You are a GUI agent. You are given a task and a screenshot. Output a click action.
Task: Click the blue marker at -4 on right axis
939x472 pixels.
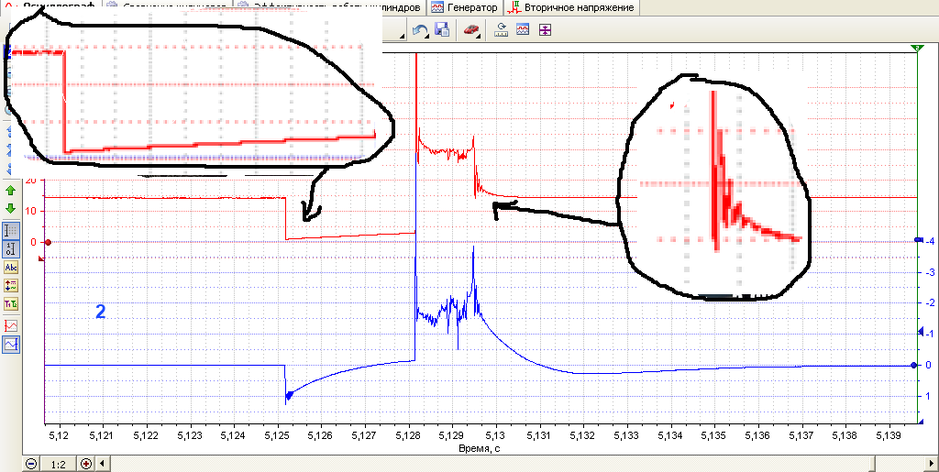tap(920, 240)
